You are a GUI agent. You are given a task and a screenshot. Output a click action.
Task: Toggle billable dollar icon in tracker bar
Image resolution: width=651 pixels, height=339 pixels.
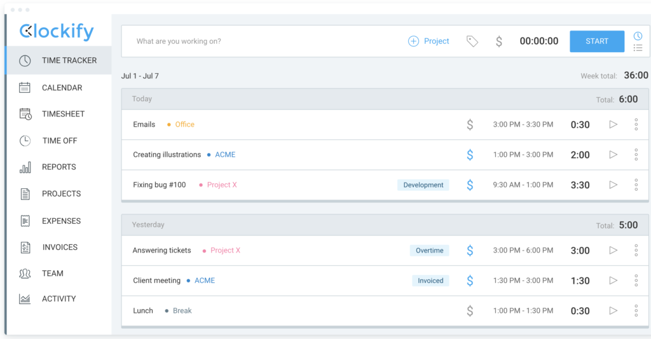click(499, 41)
